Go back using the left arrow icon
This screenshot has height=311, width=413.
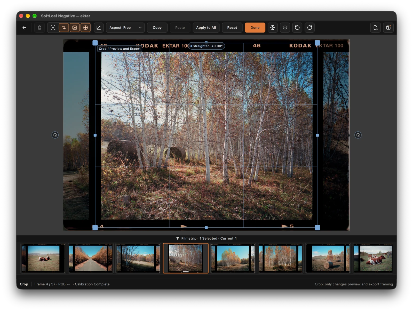click(24, 28)
